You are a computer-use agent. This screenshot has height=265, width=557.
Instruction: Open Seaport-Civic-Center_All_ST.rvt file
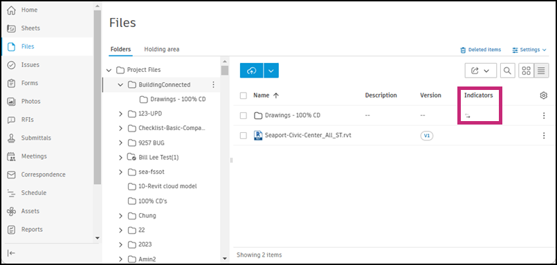click(308, 136)
